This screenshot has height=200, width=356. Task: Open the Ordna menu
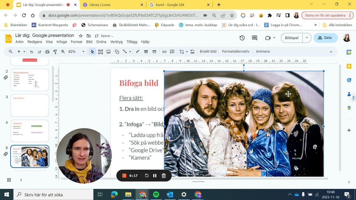pyautogui.click(x=101, y=42)
